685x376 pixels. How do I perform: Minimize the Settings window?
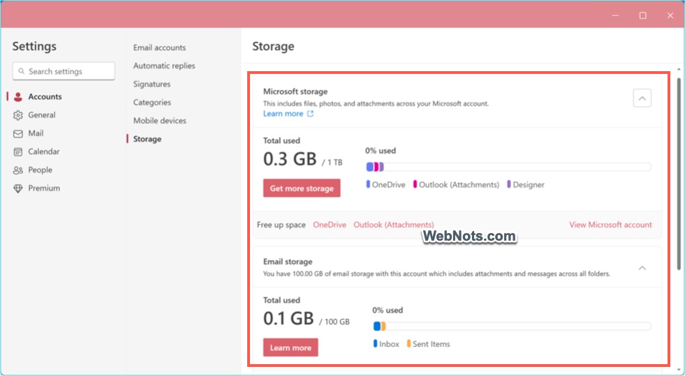(615, 16)
